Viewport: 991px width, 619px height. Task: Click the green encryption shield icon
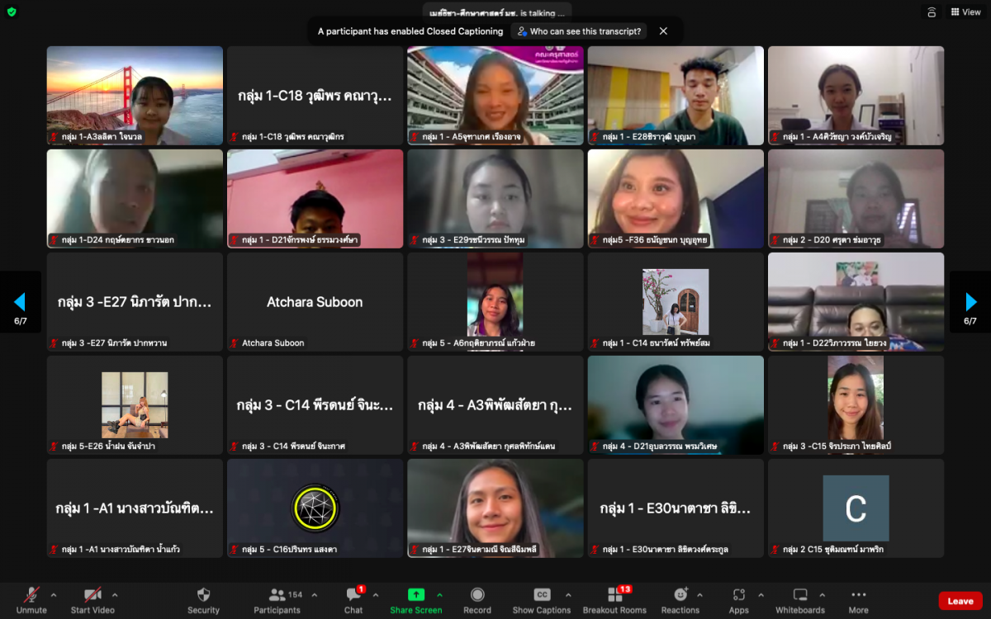click(x=12, y=12)
